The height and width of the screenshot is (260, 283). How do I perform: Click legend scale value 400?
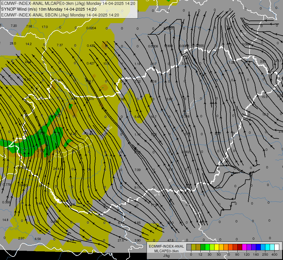[274, 255]
